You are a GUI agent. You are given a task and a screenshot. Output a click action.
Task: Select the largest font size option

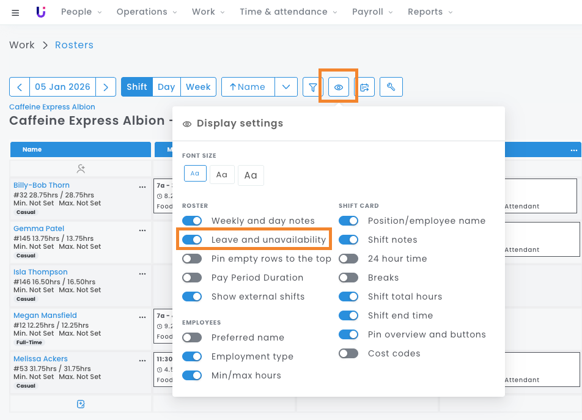click(251, 175)
